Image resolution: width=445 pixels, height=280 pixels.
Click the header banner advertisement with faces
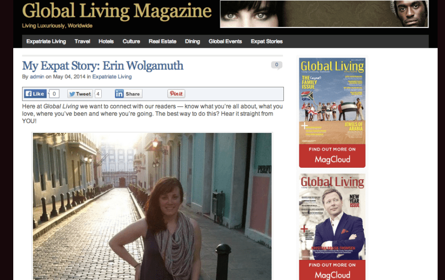(x=324, y=14)
